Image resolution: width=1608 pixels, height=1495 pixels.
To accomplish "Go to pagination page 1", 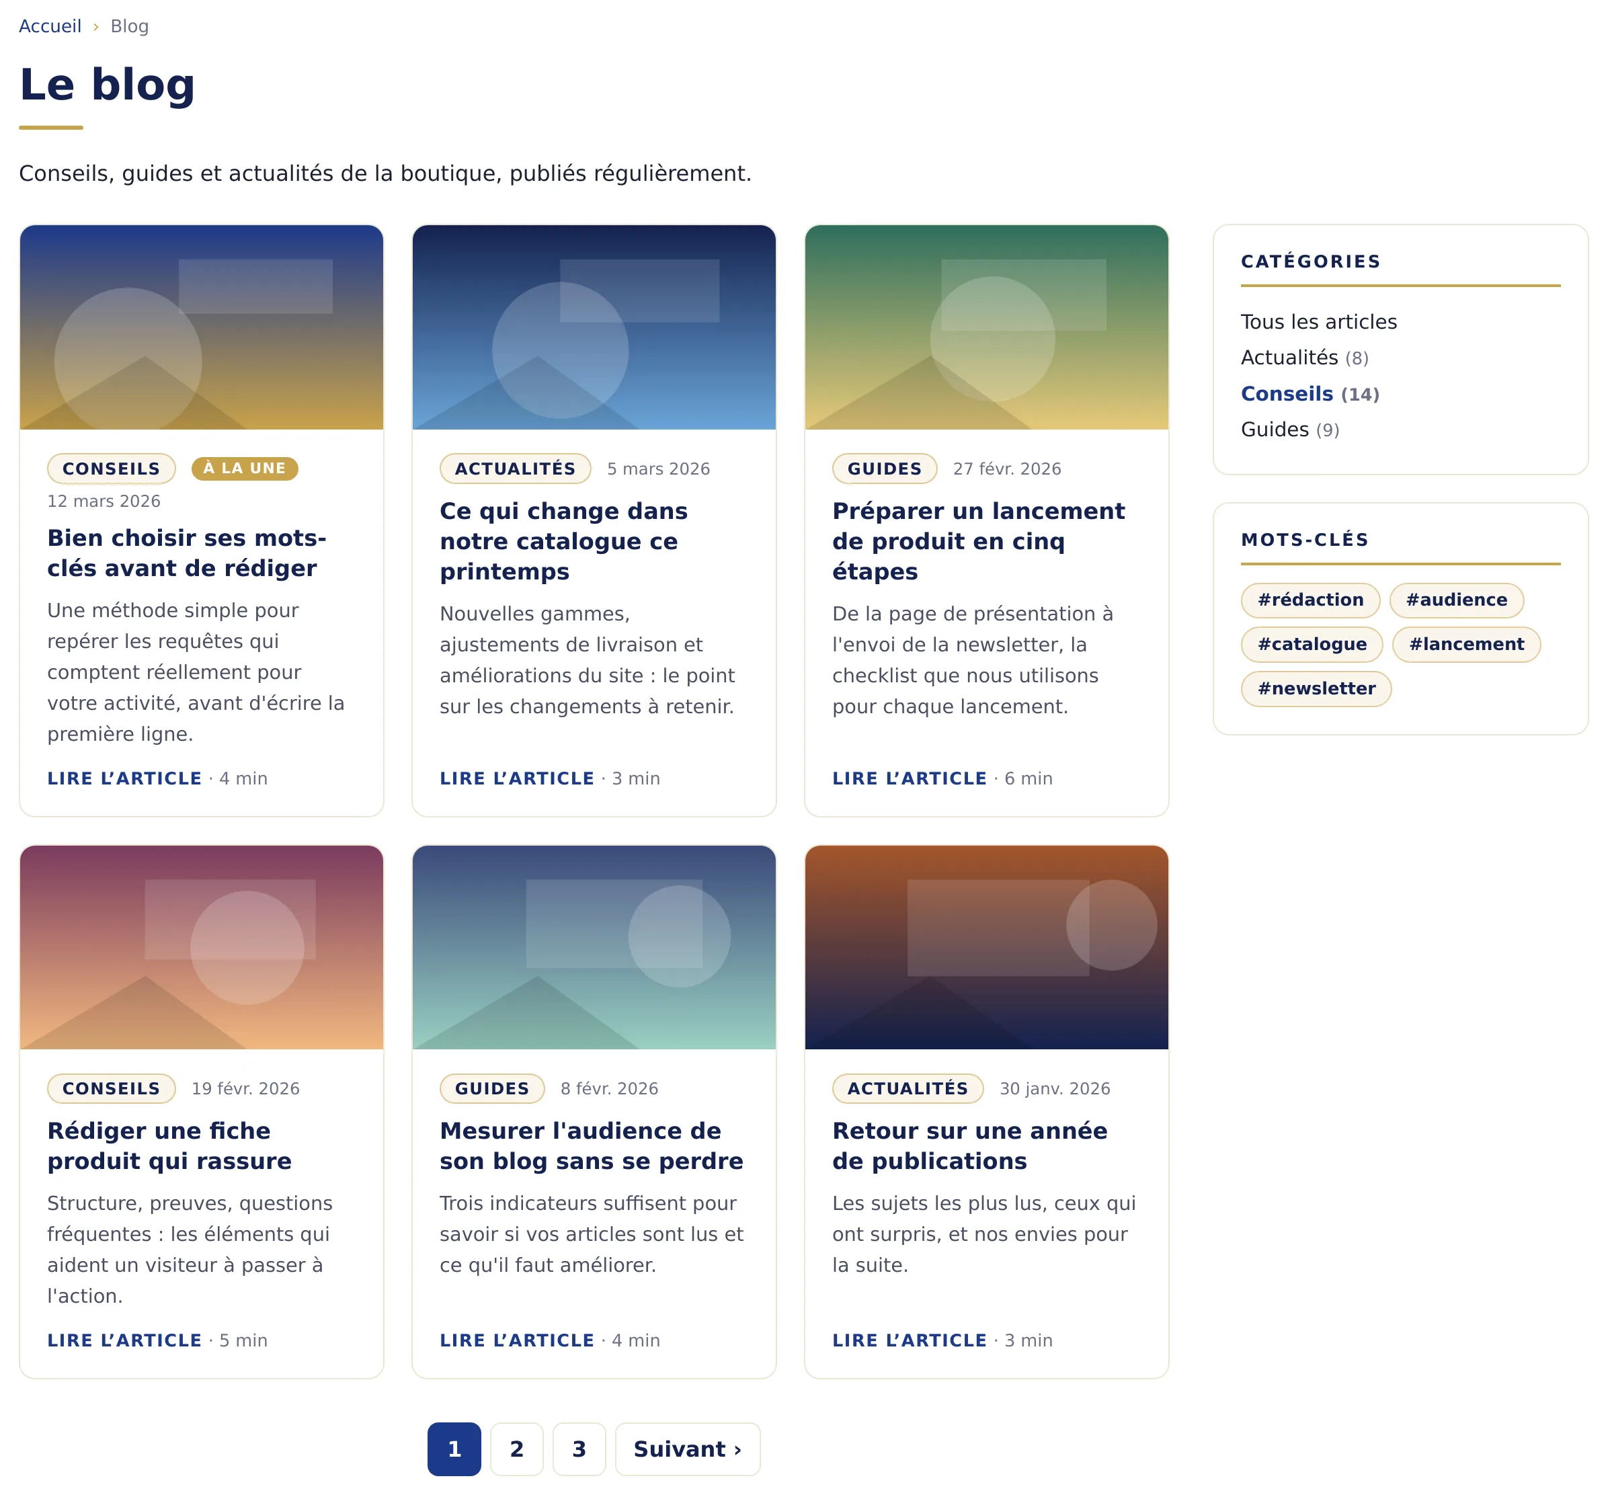I will (454, 1449).
